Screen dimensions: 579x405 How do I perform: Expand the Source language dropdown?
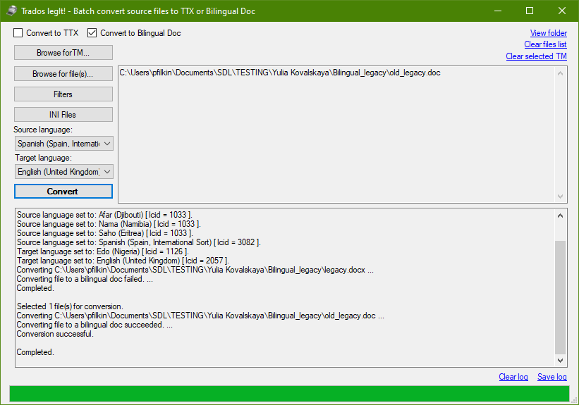click(64, 144)
